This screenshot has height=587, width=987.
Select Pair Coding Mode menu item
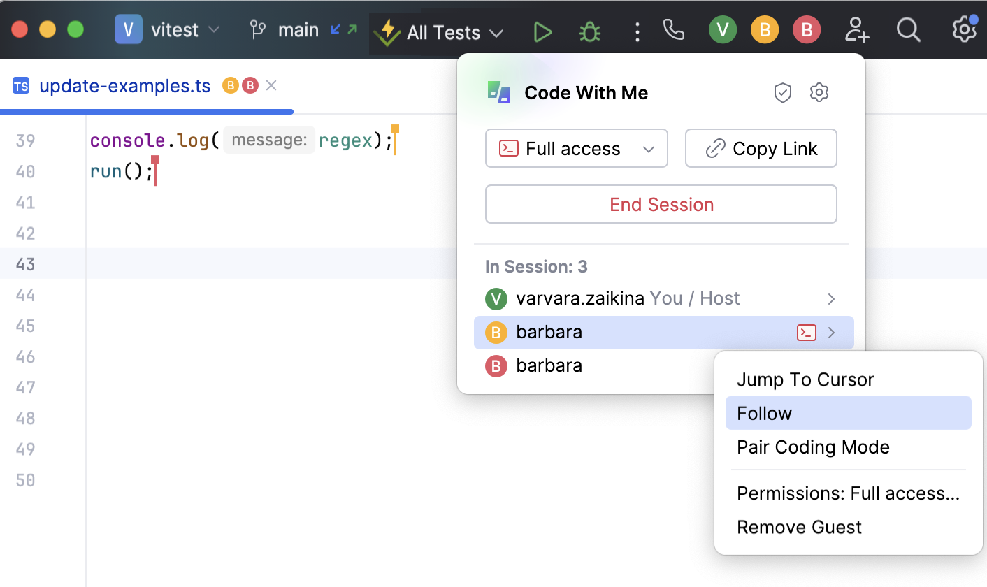click(x=813, y=447)
